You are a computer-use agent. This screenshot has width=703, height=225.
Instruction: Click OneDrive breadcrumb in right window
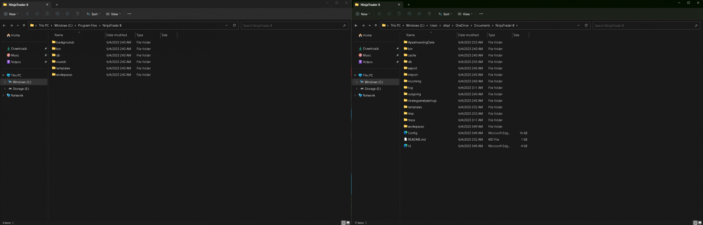coord(462,26)
